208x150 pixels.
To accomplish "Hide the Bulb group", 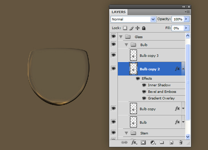I will tap(114, 44).
